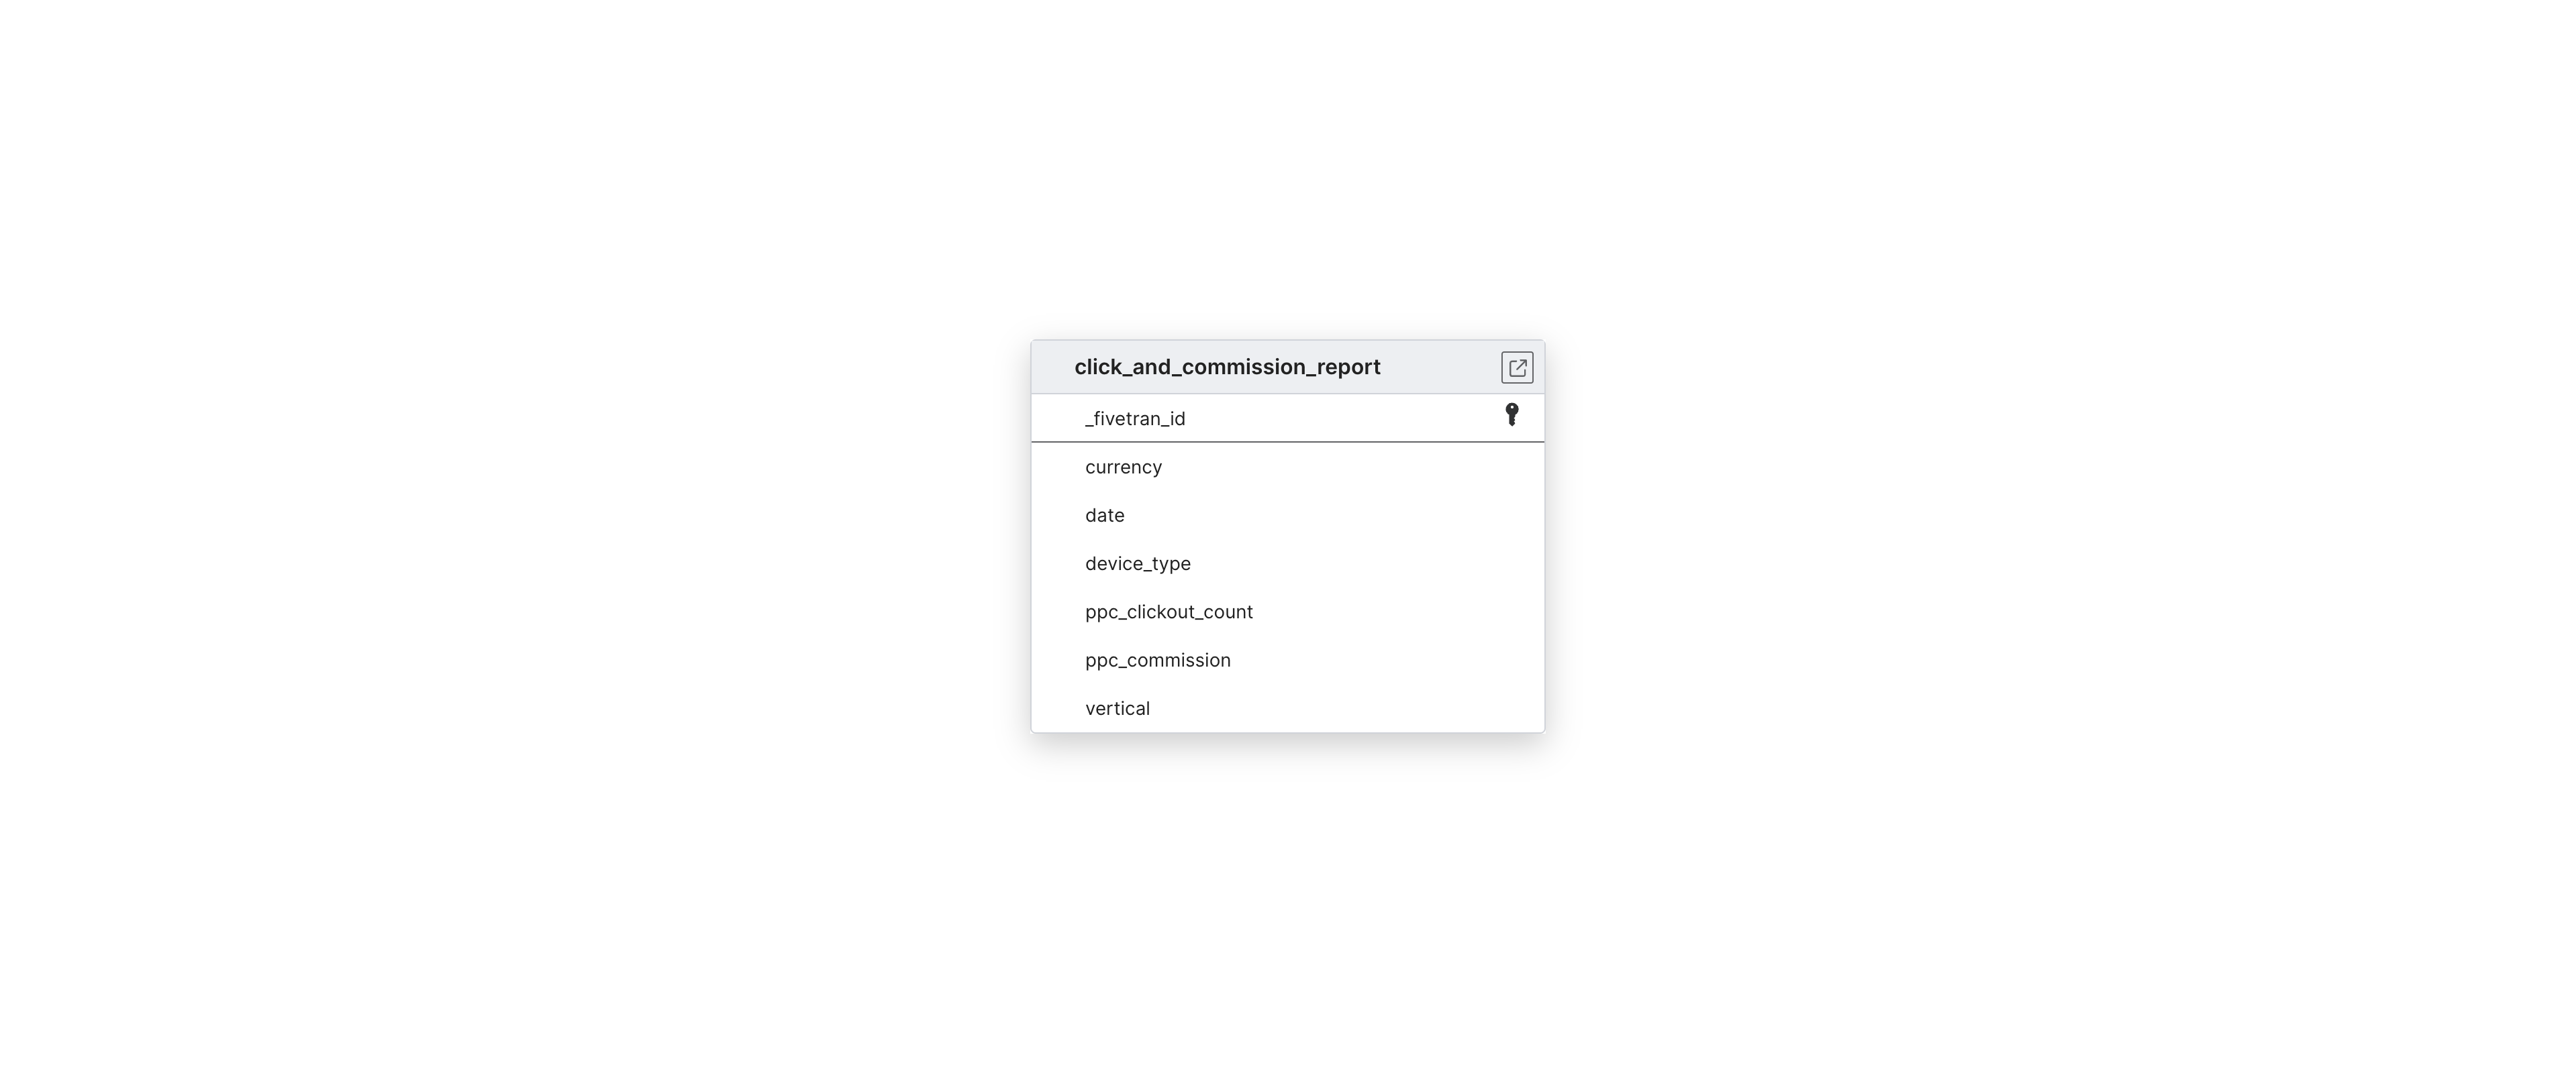Click the primary key icon next to _fivetran_id

[1512, 415]
